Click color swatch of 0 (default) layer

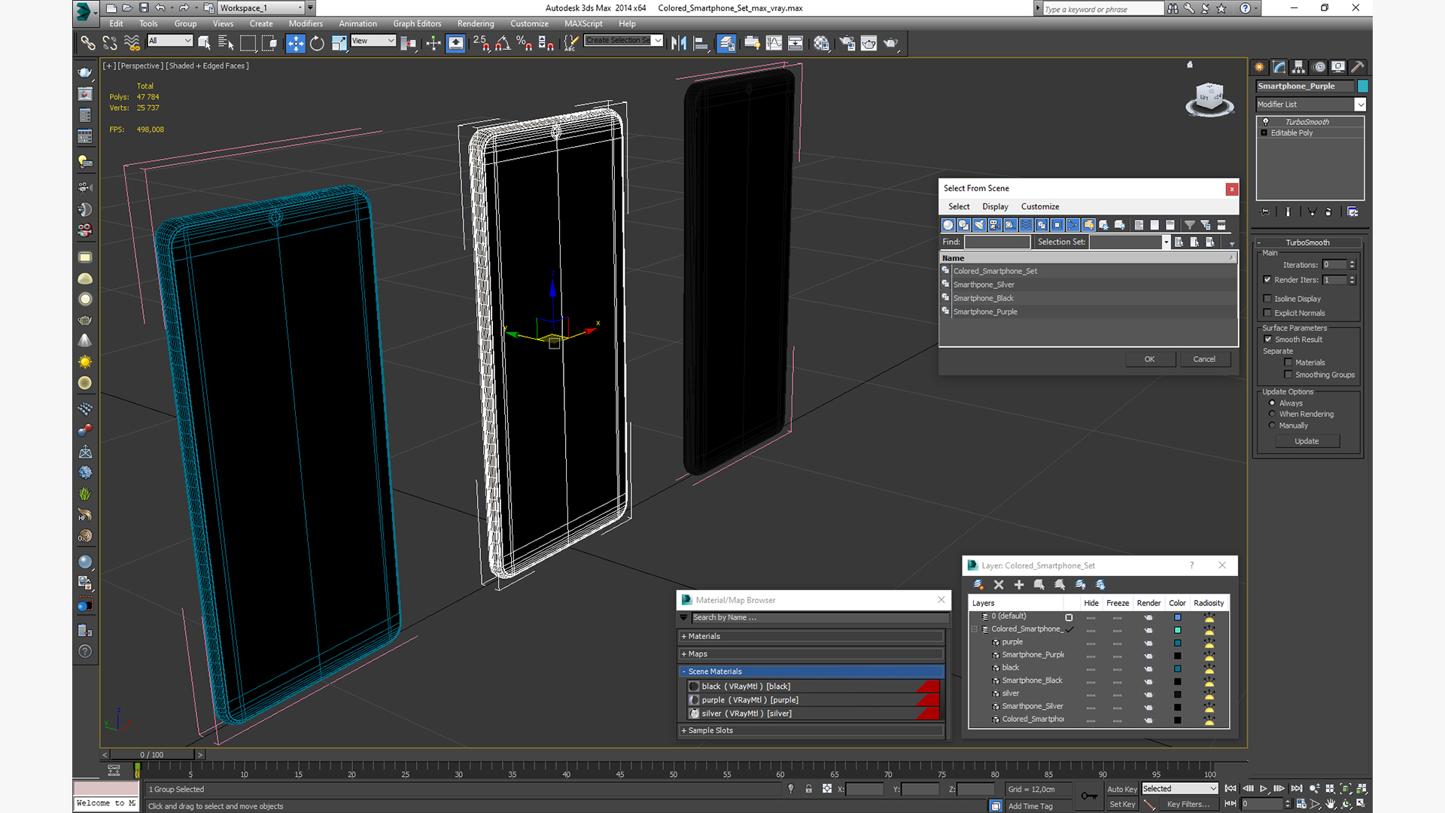pos(1178,617)
